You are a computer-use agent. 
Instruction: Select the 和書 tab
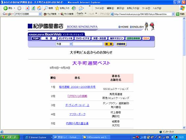(x=49, y=39)
